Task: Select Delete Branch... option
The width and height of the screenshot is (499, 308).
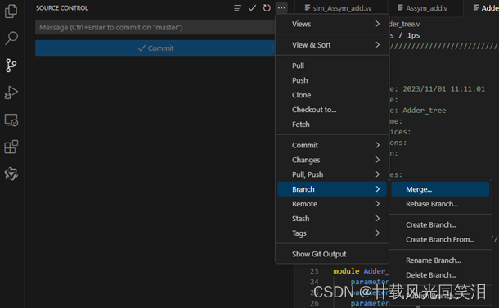Action: tap(440, 275)
